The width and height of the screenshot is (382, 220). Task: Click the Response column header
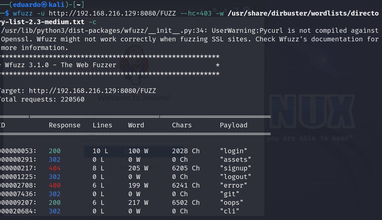[x=65, y=125]
